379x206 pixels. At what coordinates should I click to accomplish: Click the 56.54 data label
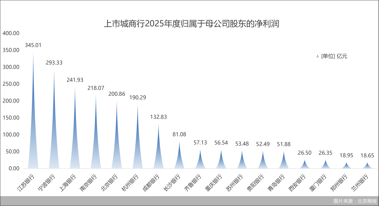[221, 143]
